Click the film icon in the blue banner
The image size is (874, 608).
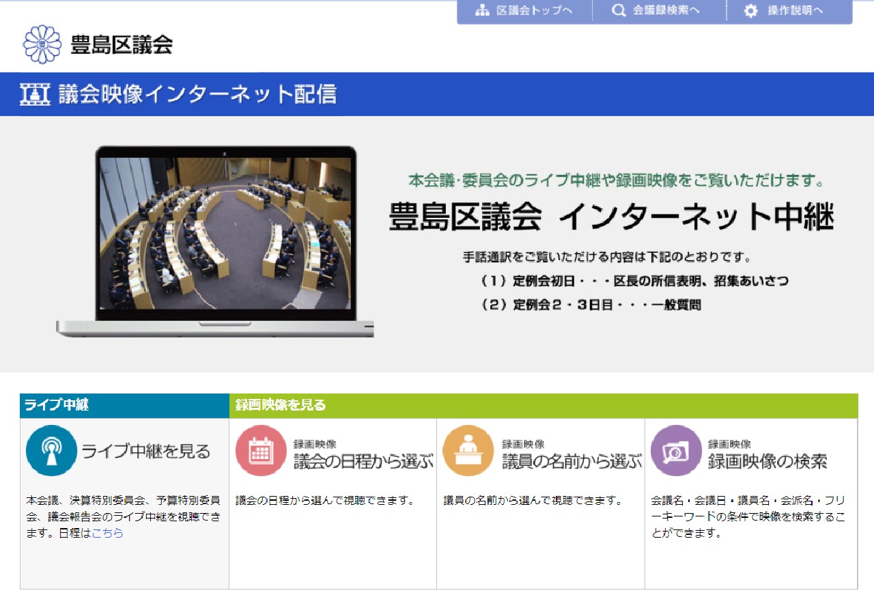pyautogui.click(x=36, y=94)
